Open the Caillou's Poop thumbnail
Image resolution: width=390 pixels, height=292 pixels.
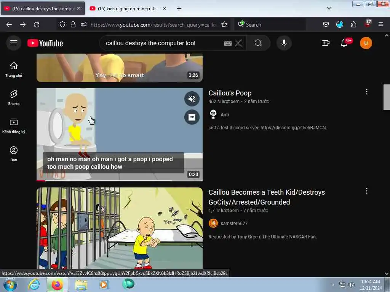point(119,135)
